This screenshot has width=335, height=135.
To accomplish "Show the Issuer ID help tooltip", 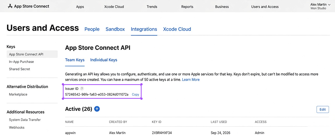I will point(82,89).
